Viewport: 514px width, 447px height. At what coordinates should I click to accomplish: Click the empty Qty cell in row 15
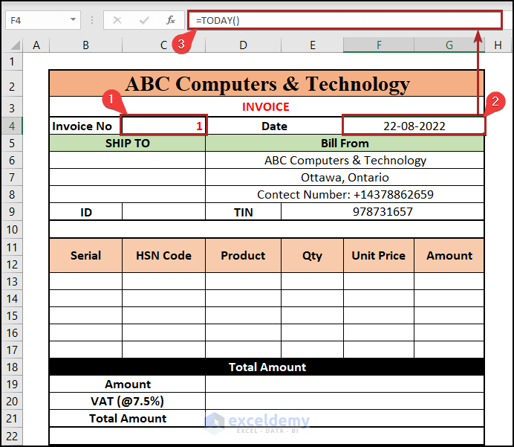tap(312, 315)
